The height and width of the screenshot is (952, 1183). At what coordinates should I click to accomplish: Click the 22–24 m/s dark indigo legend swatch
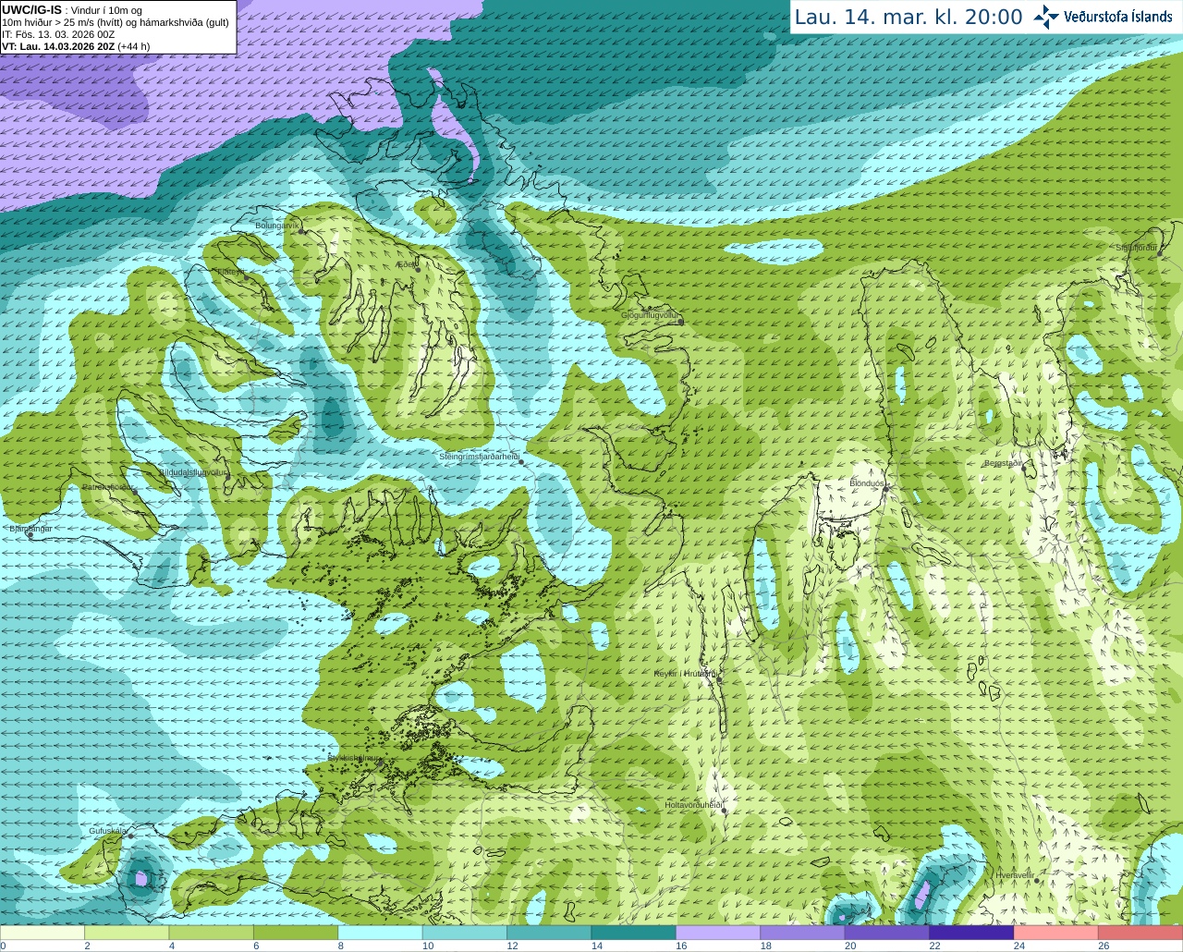pyautogui.click(x=971, y=933)
